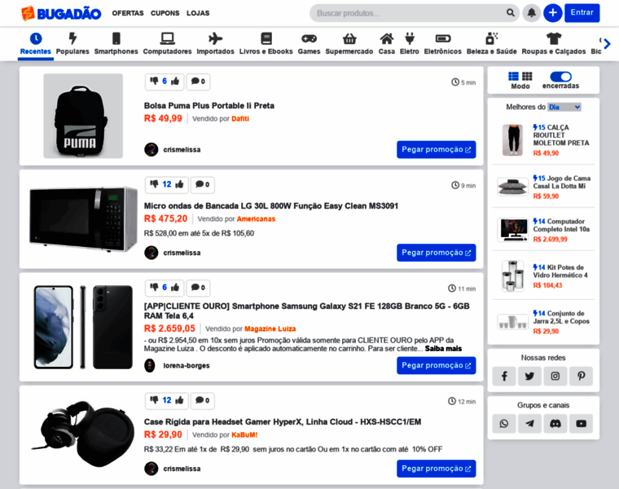Viewport: 619px width, 489px height.
Task: Open the Melhores do Dia dropdown
Action: (564, 107)
